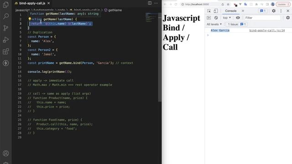Image resolution: width=292 pixels, height=164 pixels.
Task: Open DevTools settings gear
Action: pos(274,11)
